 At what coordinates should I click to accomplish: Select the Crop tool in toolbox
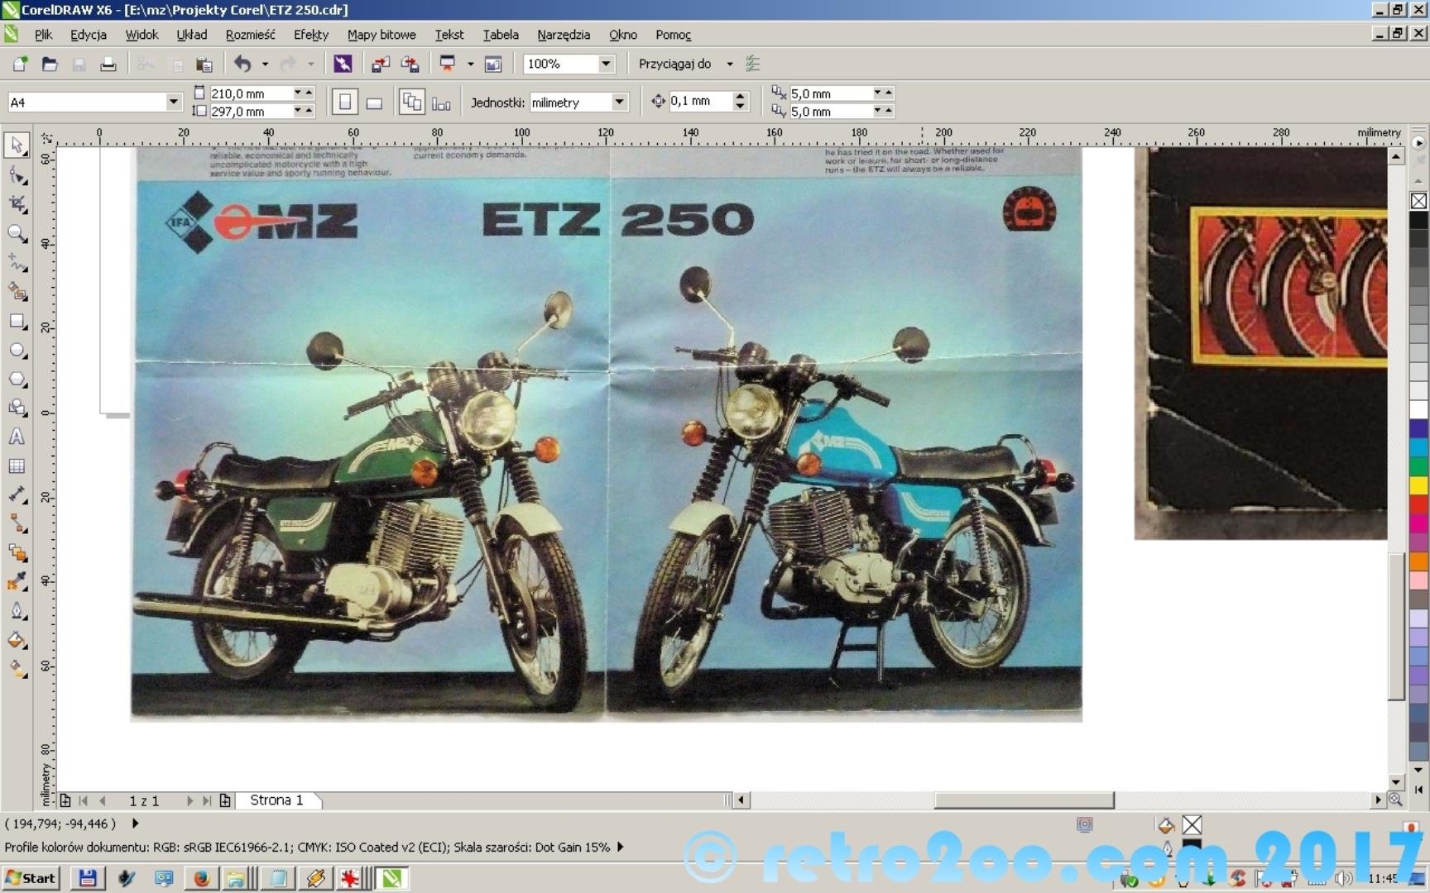tap(17, 204)
